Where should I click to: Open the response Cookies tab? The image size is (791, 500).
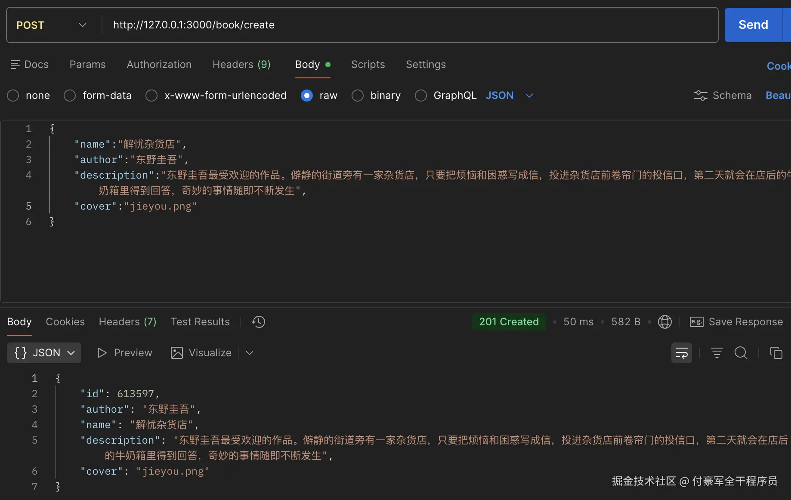click(65, 322)
